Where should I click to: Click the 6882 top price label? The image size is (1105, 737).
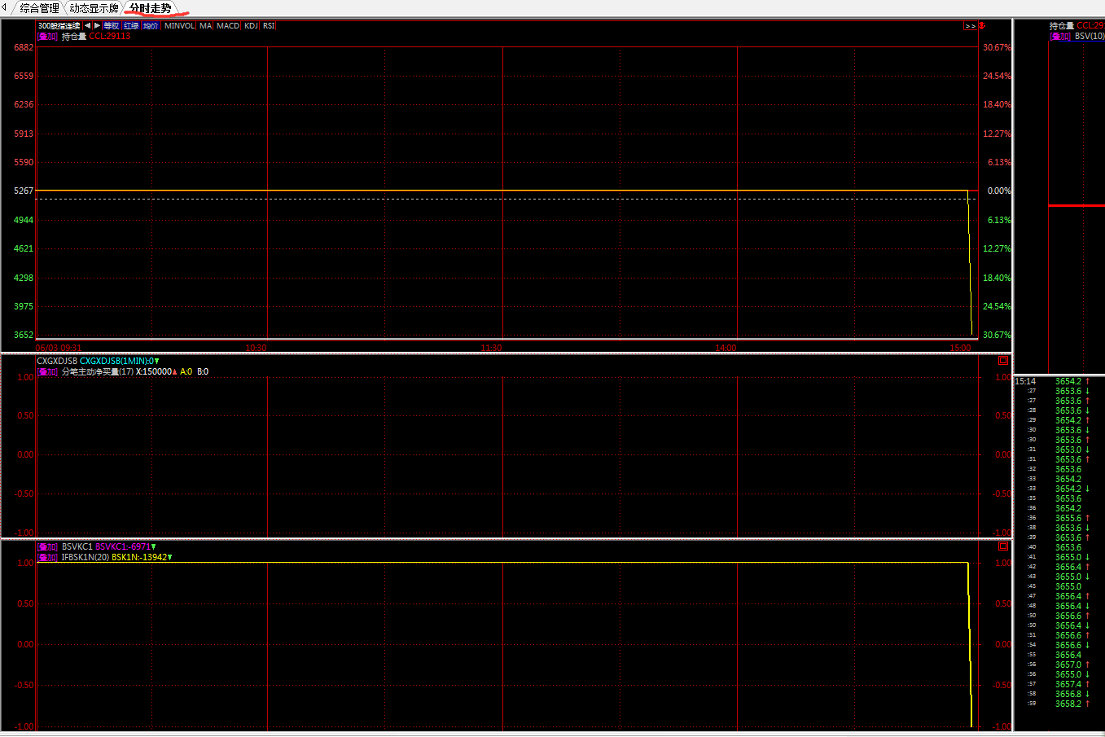[24, 47]
